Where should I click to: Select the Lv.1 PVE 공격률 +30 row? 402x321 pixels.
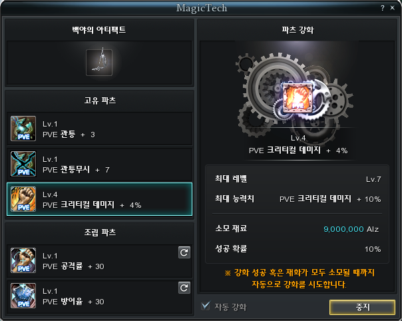tap(99, 260)
